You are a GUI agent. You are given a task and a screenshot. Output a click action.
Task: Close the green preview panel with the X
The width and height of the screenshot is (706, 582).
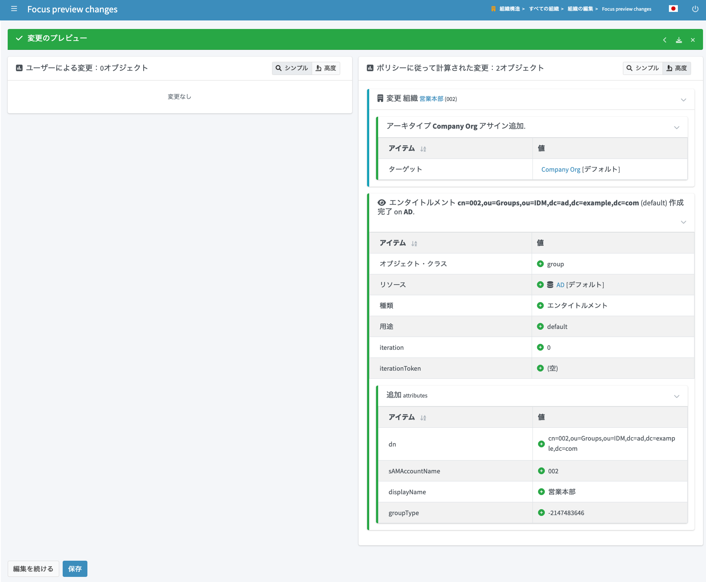click(693, 40)
